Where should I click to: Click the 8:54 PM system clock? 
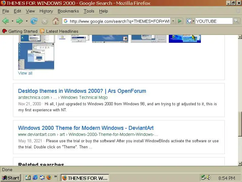tap(227, 178)
